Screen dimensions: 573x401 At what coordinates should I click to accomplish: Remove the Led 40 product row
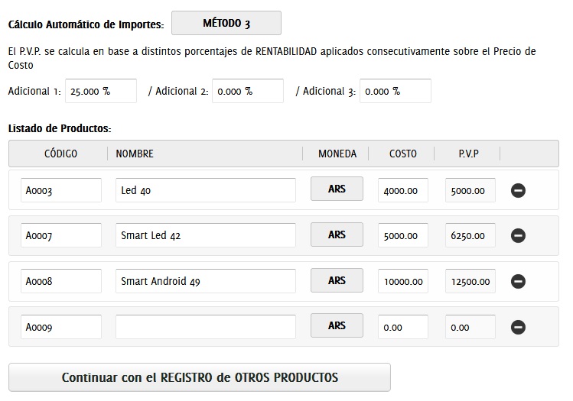tap(518, 190)
